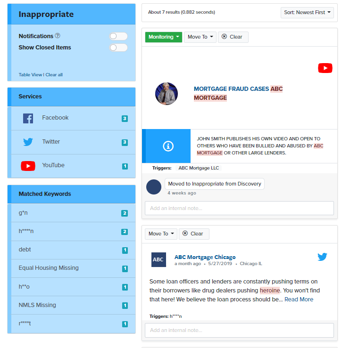
Task: Select NMLS Missing keyword row
Action: (74, 305)
